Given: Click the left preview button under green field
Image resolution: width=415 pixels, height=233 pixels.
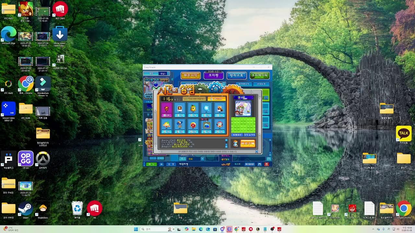Looking at the screenshot, I should click(x=237, y=135).
